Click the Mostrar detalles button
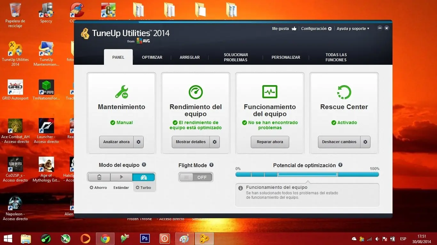The width and height of the screenshot is (437, 245). point(191,142)
